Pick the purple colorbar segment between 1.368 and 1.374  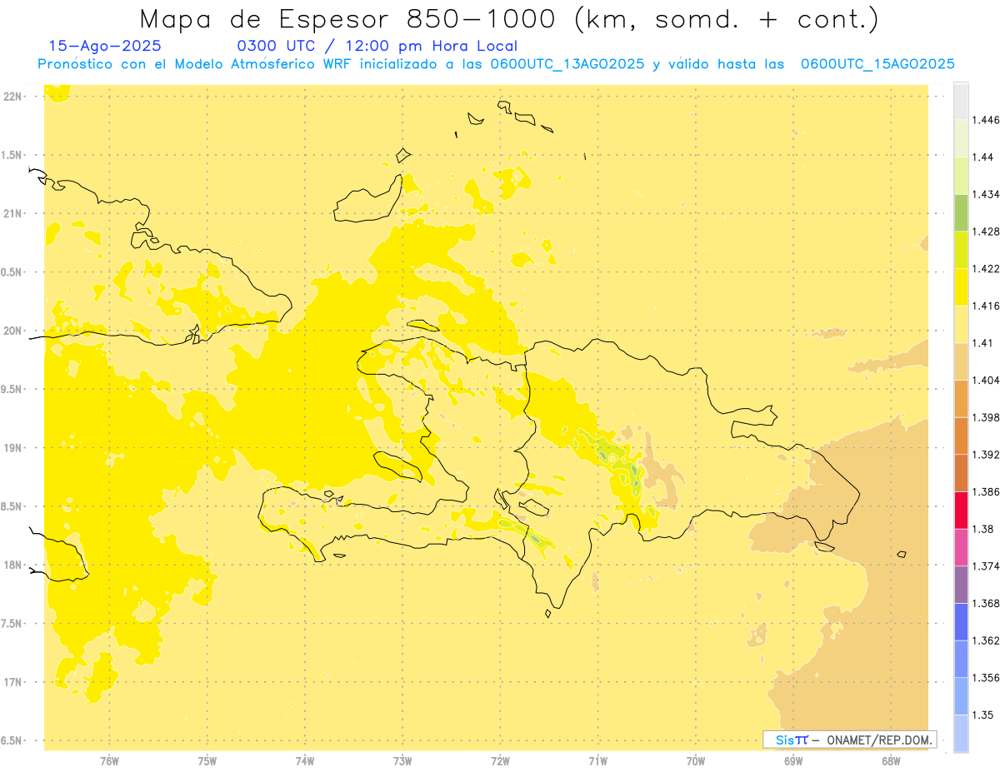click(x=961, y=585)
